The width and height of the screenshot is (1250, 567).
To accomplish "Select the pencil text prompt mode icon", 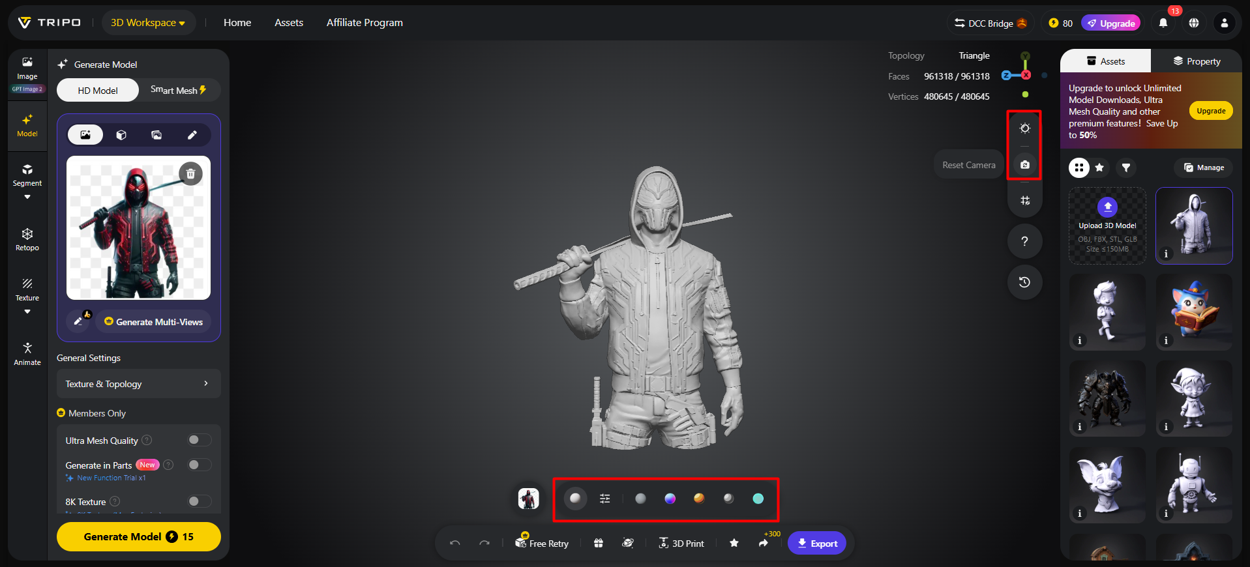I will pyautogui.click(x=192, y=135).
